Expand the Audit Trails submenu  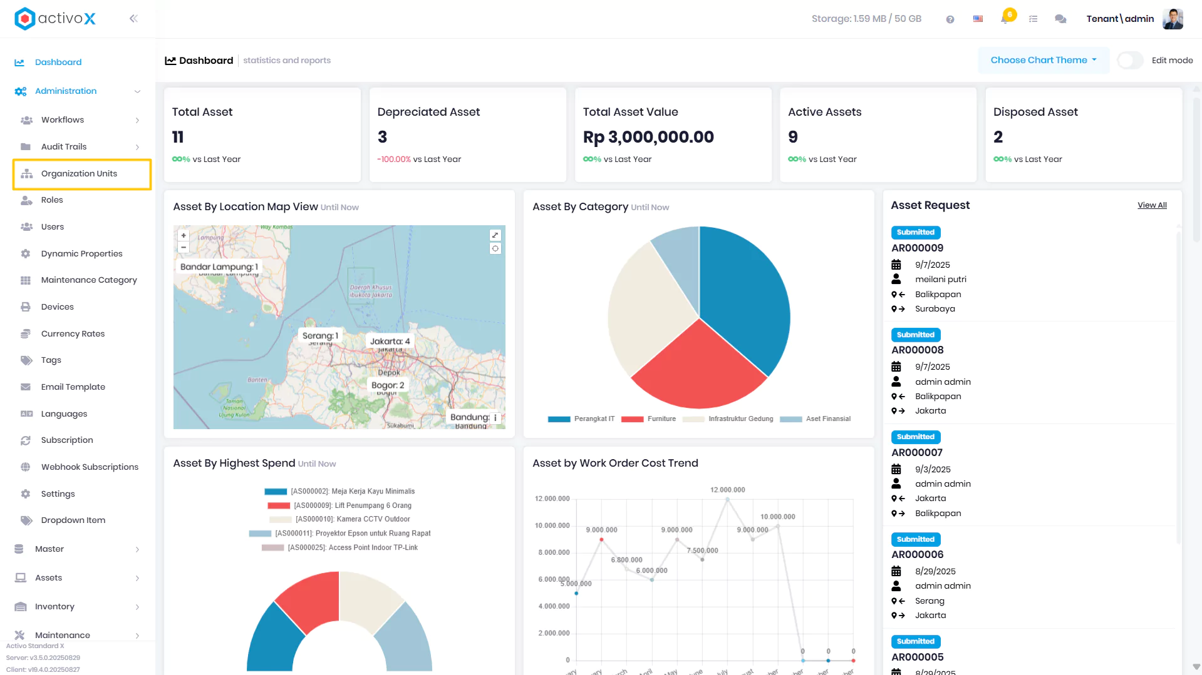(137, 147)
